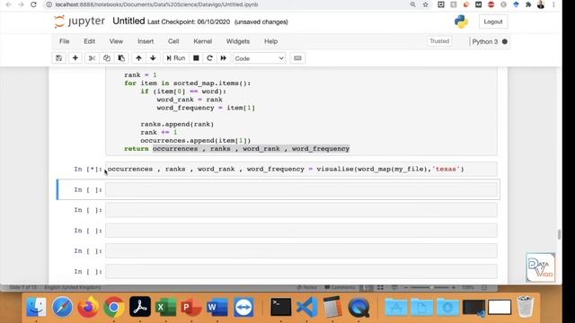Save the notebook with the floppy disk icon
Image resolution: width=575 pixels, height=323 pixels.
(x=58, y=58)
